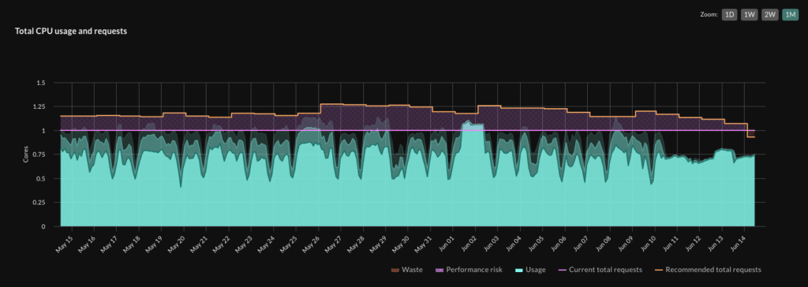Click the "1.25" y-axis value

click(x=39, y=106)
